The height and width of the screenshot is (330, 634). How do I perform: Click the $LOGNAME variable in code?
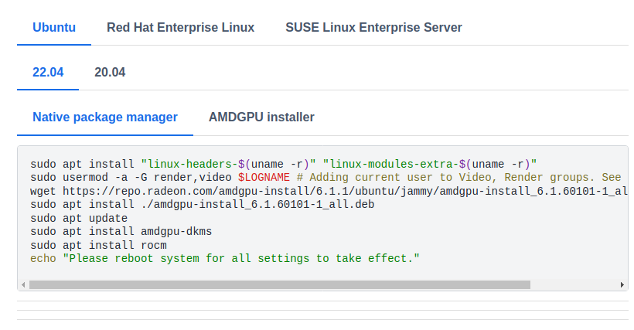click(x=264, y=177)
